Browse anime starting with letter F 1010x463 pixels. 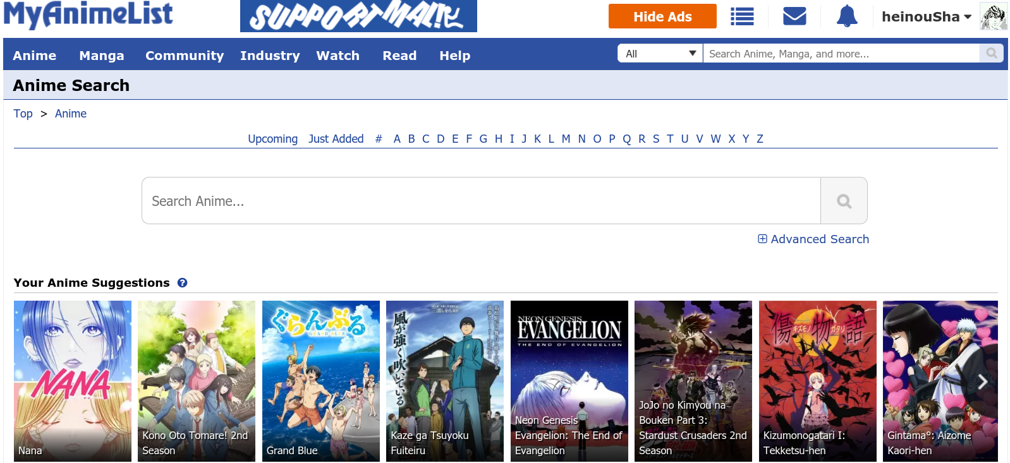tap(469, 139)
